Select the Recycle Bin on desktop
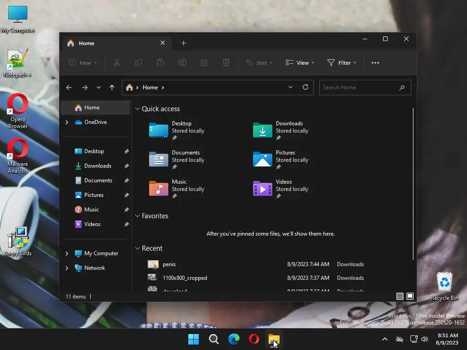This screenshot has height=350, width=467. [x=444, y=286]
